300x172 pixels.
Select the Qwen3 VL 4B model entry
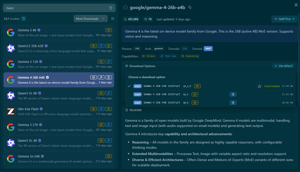pos(59,143)
